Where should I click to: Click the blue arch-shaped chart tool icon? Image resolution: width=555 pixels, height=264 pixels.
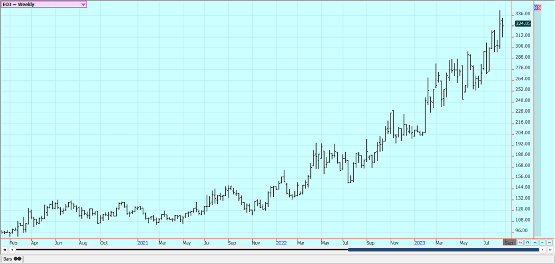[x=528, y=242]
